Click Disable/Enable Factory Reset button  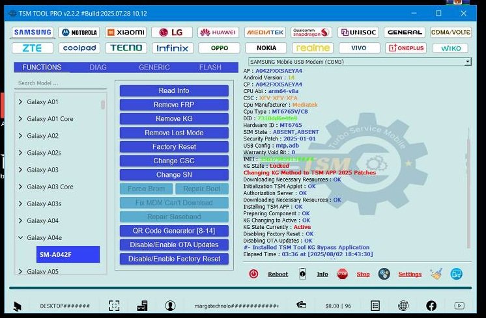click(x=174, y=259)
